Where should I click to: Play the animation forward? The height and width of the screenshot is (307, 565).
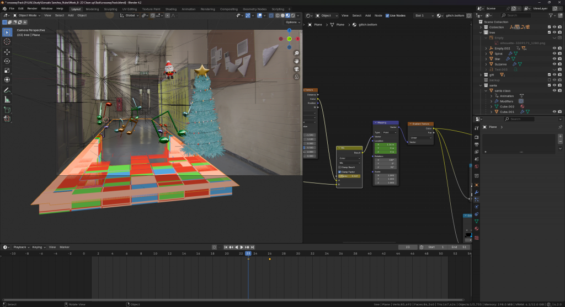[242, 247]
